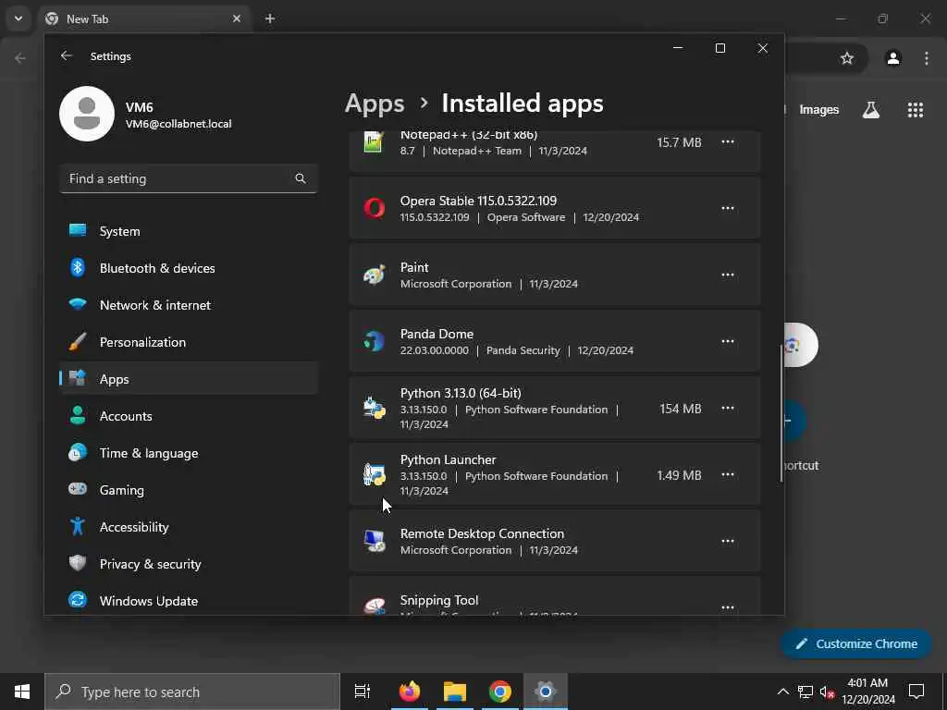Open Bluetooth & devices settings
The width and height of the screenshot is (947, 710).
pyautogui.click(x=189, y=268)
